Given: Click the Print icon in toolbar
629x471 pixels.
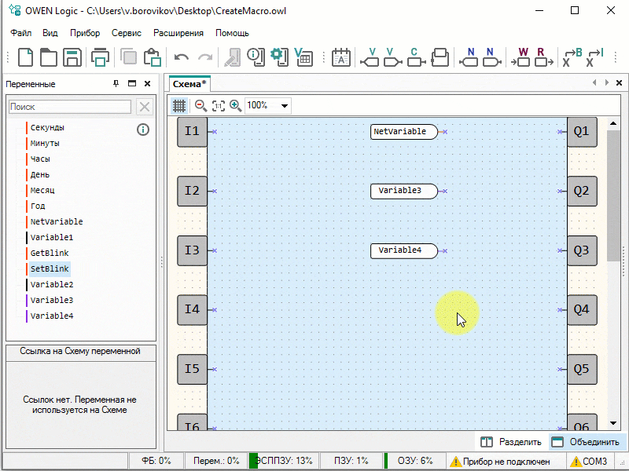Looking at the screenshot, I should 100,57.
